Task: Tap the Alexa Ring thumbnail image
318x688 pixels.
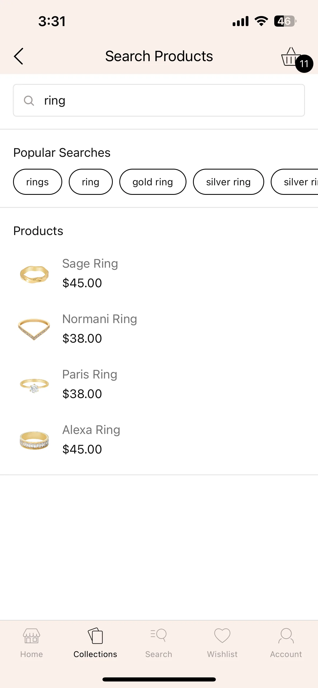Action: pyautogui.click(x=34, y=440)
